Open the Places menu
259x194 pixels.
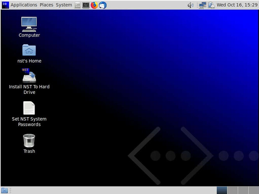(x=46, y=5)
